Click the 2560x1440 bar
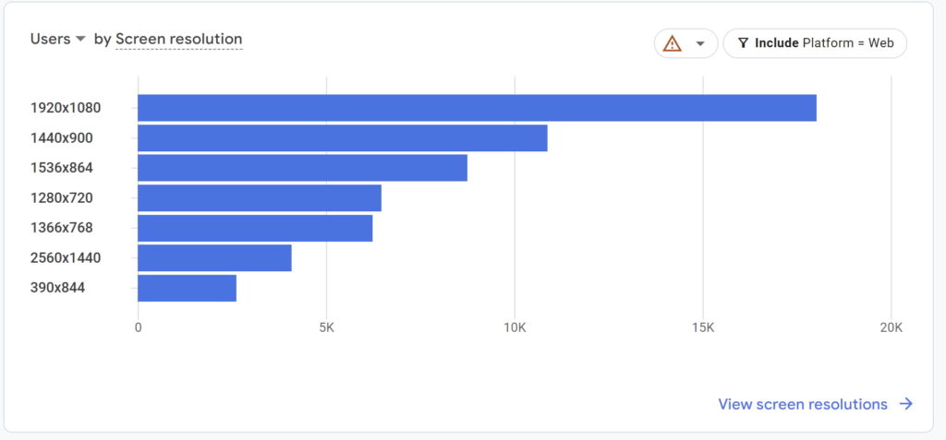946x440 pixels. coord(214,257)
